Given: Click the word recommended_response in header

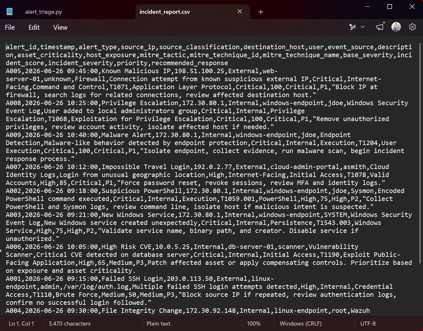Looking at the screenshot, I should (190, 63).
